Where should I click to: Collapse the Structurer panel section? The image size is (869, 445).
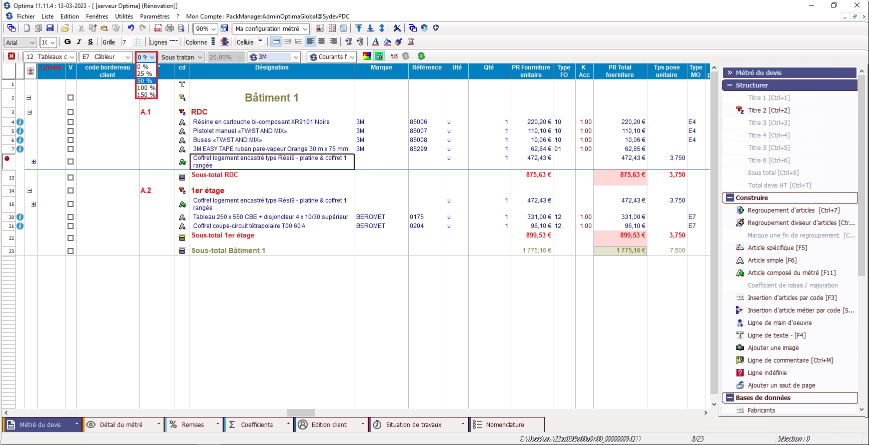(730, 85)
